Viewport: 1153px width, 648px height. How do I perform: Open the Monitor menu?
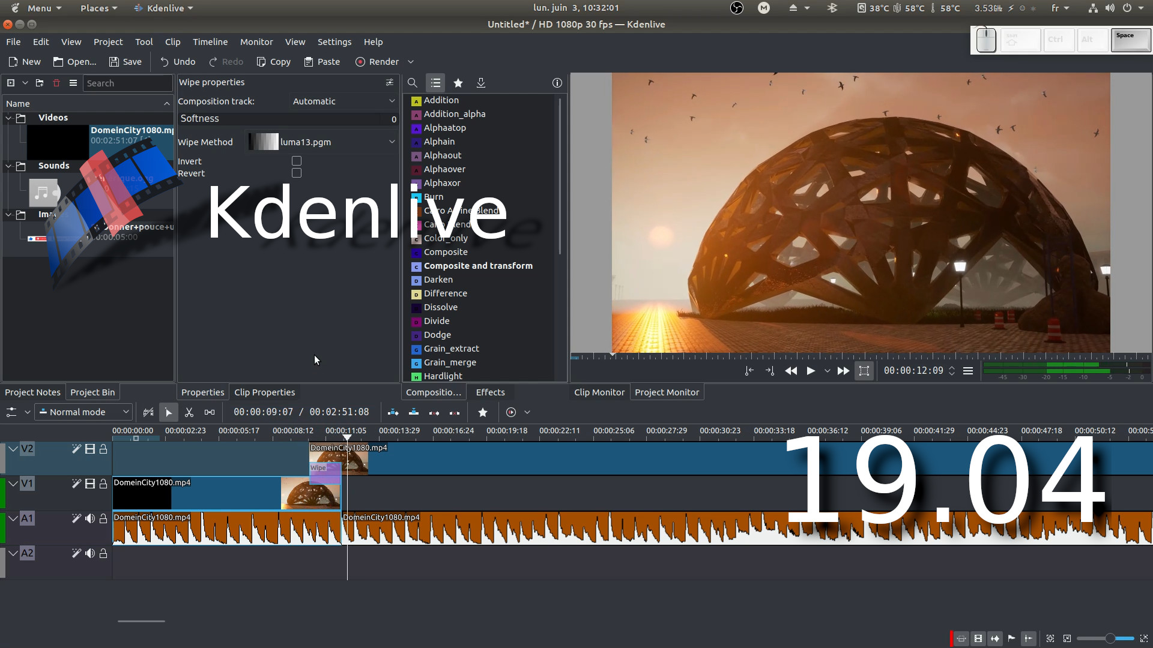(256, 42)
